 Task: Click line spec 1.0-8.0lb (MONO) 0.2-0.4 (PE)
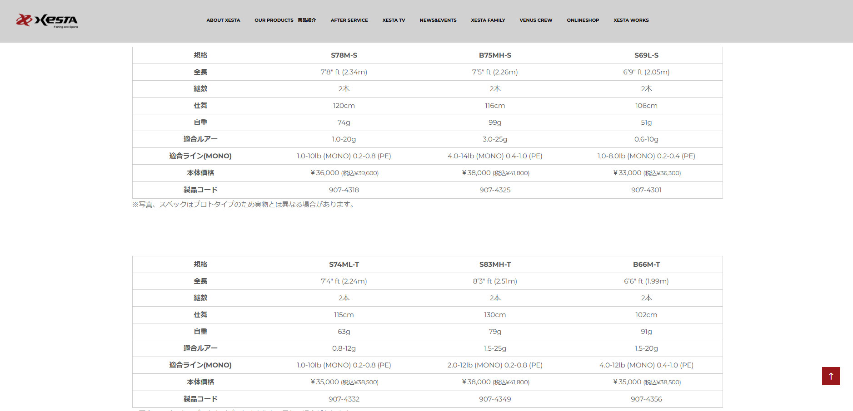646,156
